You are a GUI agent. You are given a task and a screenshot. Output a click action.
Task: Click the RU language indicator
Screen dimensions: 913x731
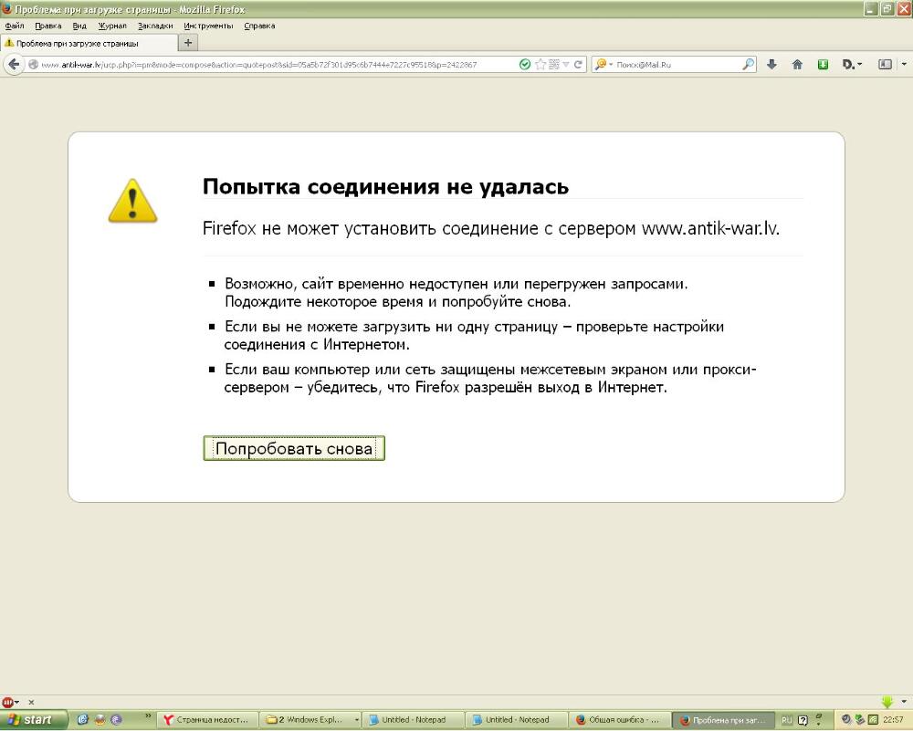787,720
